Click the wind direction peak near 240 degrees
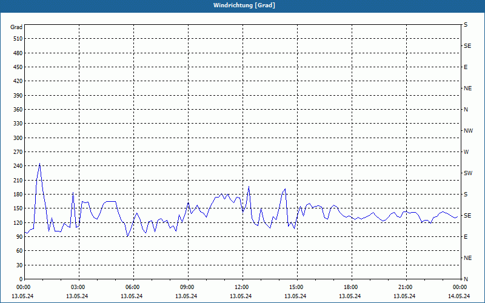This screenshot has width=485, height=303. [x=39, y=164]
